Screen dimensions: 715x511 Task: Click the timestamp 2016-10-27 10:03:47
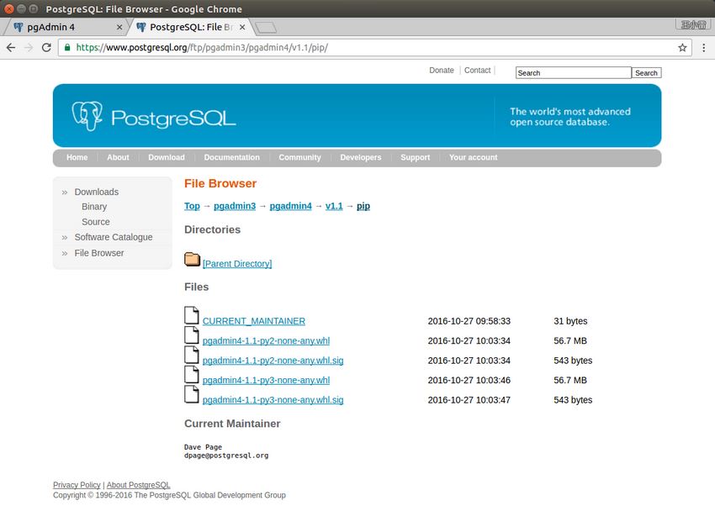[x=469, y=400]
